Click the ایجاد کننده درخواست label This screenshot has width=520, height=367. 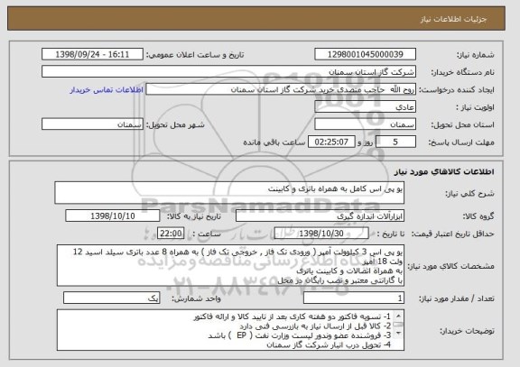tap(457, 90)
